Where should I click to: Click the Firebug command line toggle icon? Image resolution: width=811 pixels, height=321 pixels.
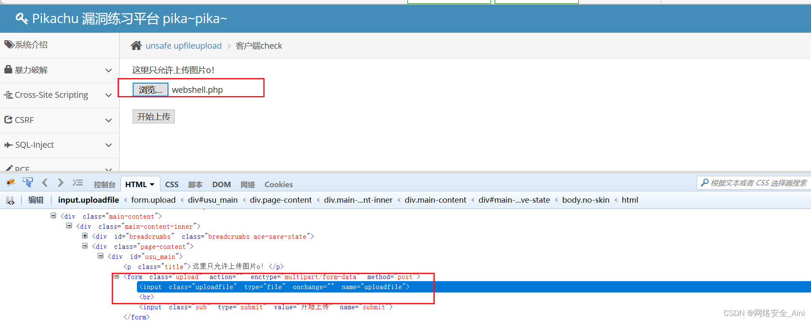click(x=78, y=183)
